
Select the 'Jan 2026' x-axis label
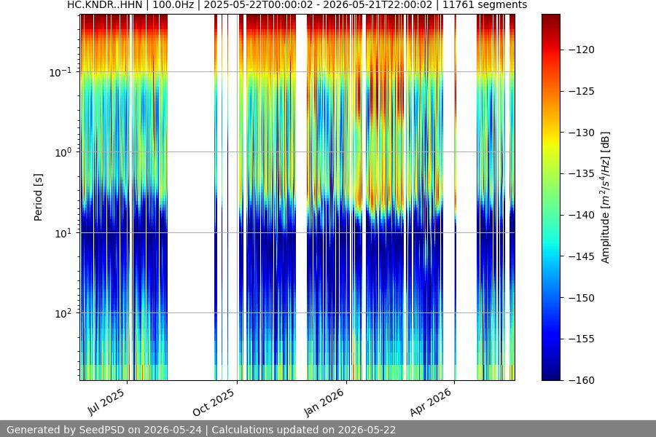pos(324,402)
